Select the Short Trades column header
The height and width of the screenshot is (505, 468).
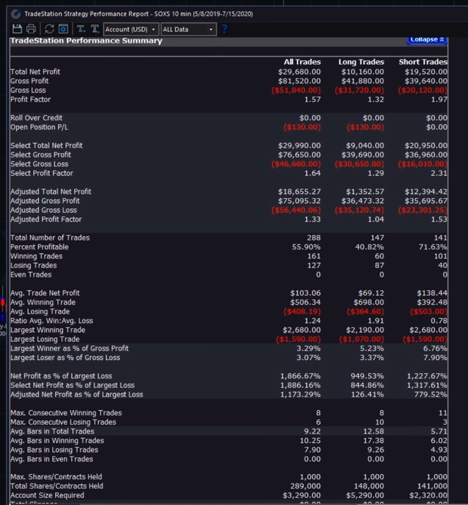point(423,62)
